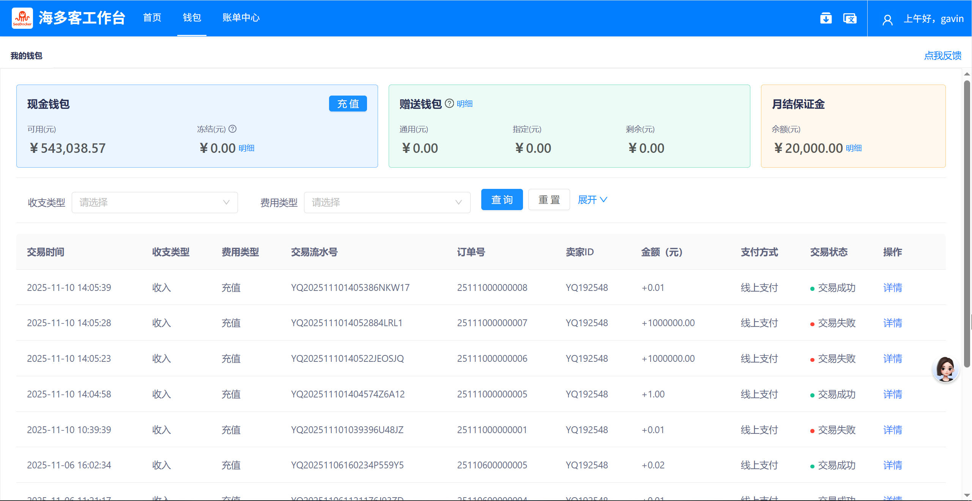Click help icon beside 赠送钱包 title

pyautogui.click(x=449, y=104)
